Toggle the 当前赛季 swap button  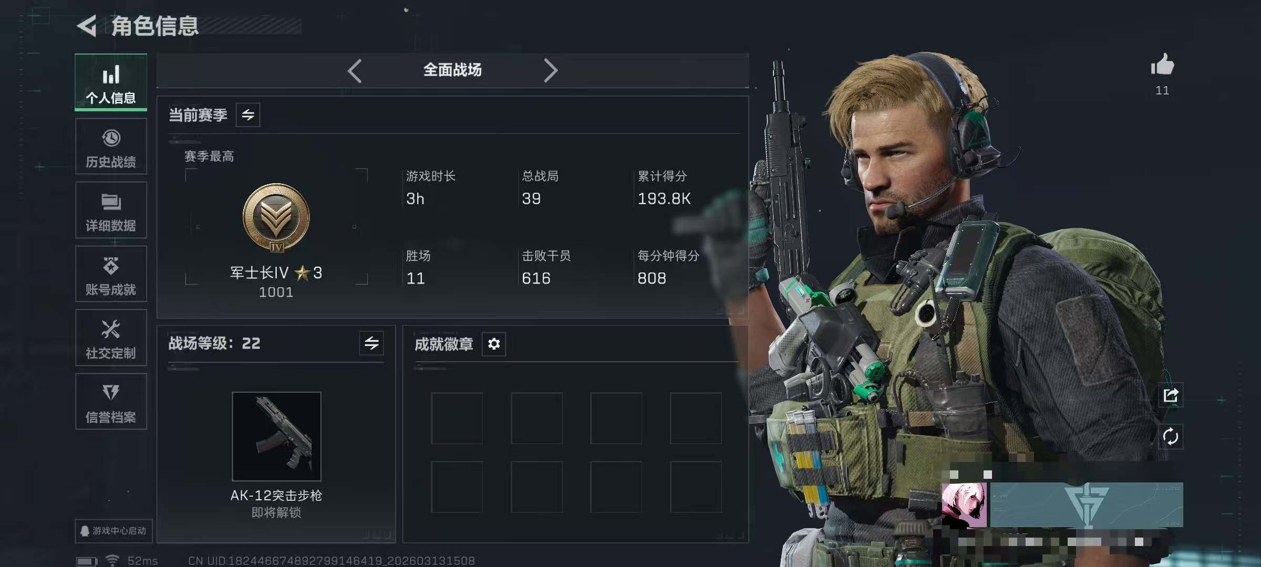click(x=248, y=114)
